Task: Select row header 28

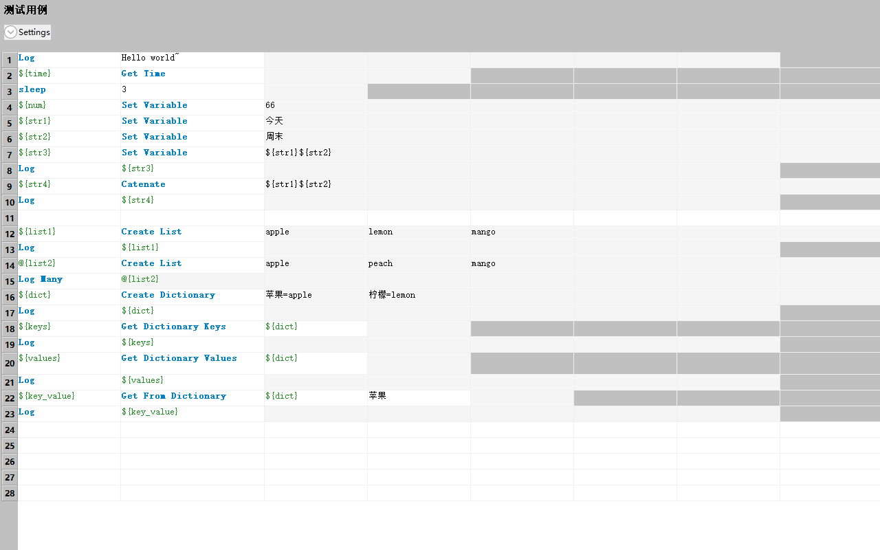Action: coord(10,494)
